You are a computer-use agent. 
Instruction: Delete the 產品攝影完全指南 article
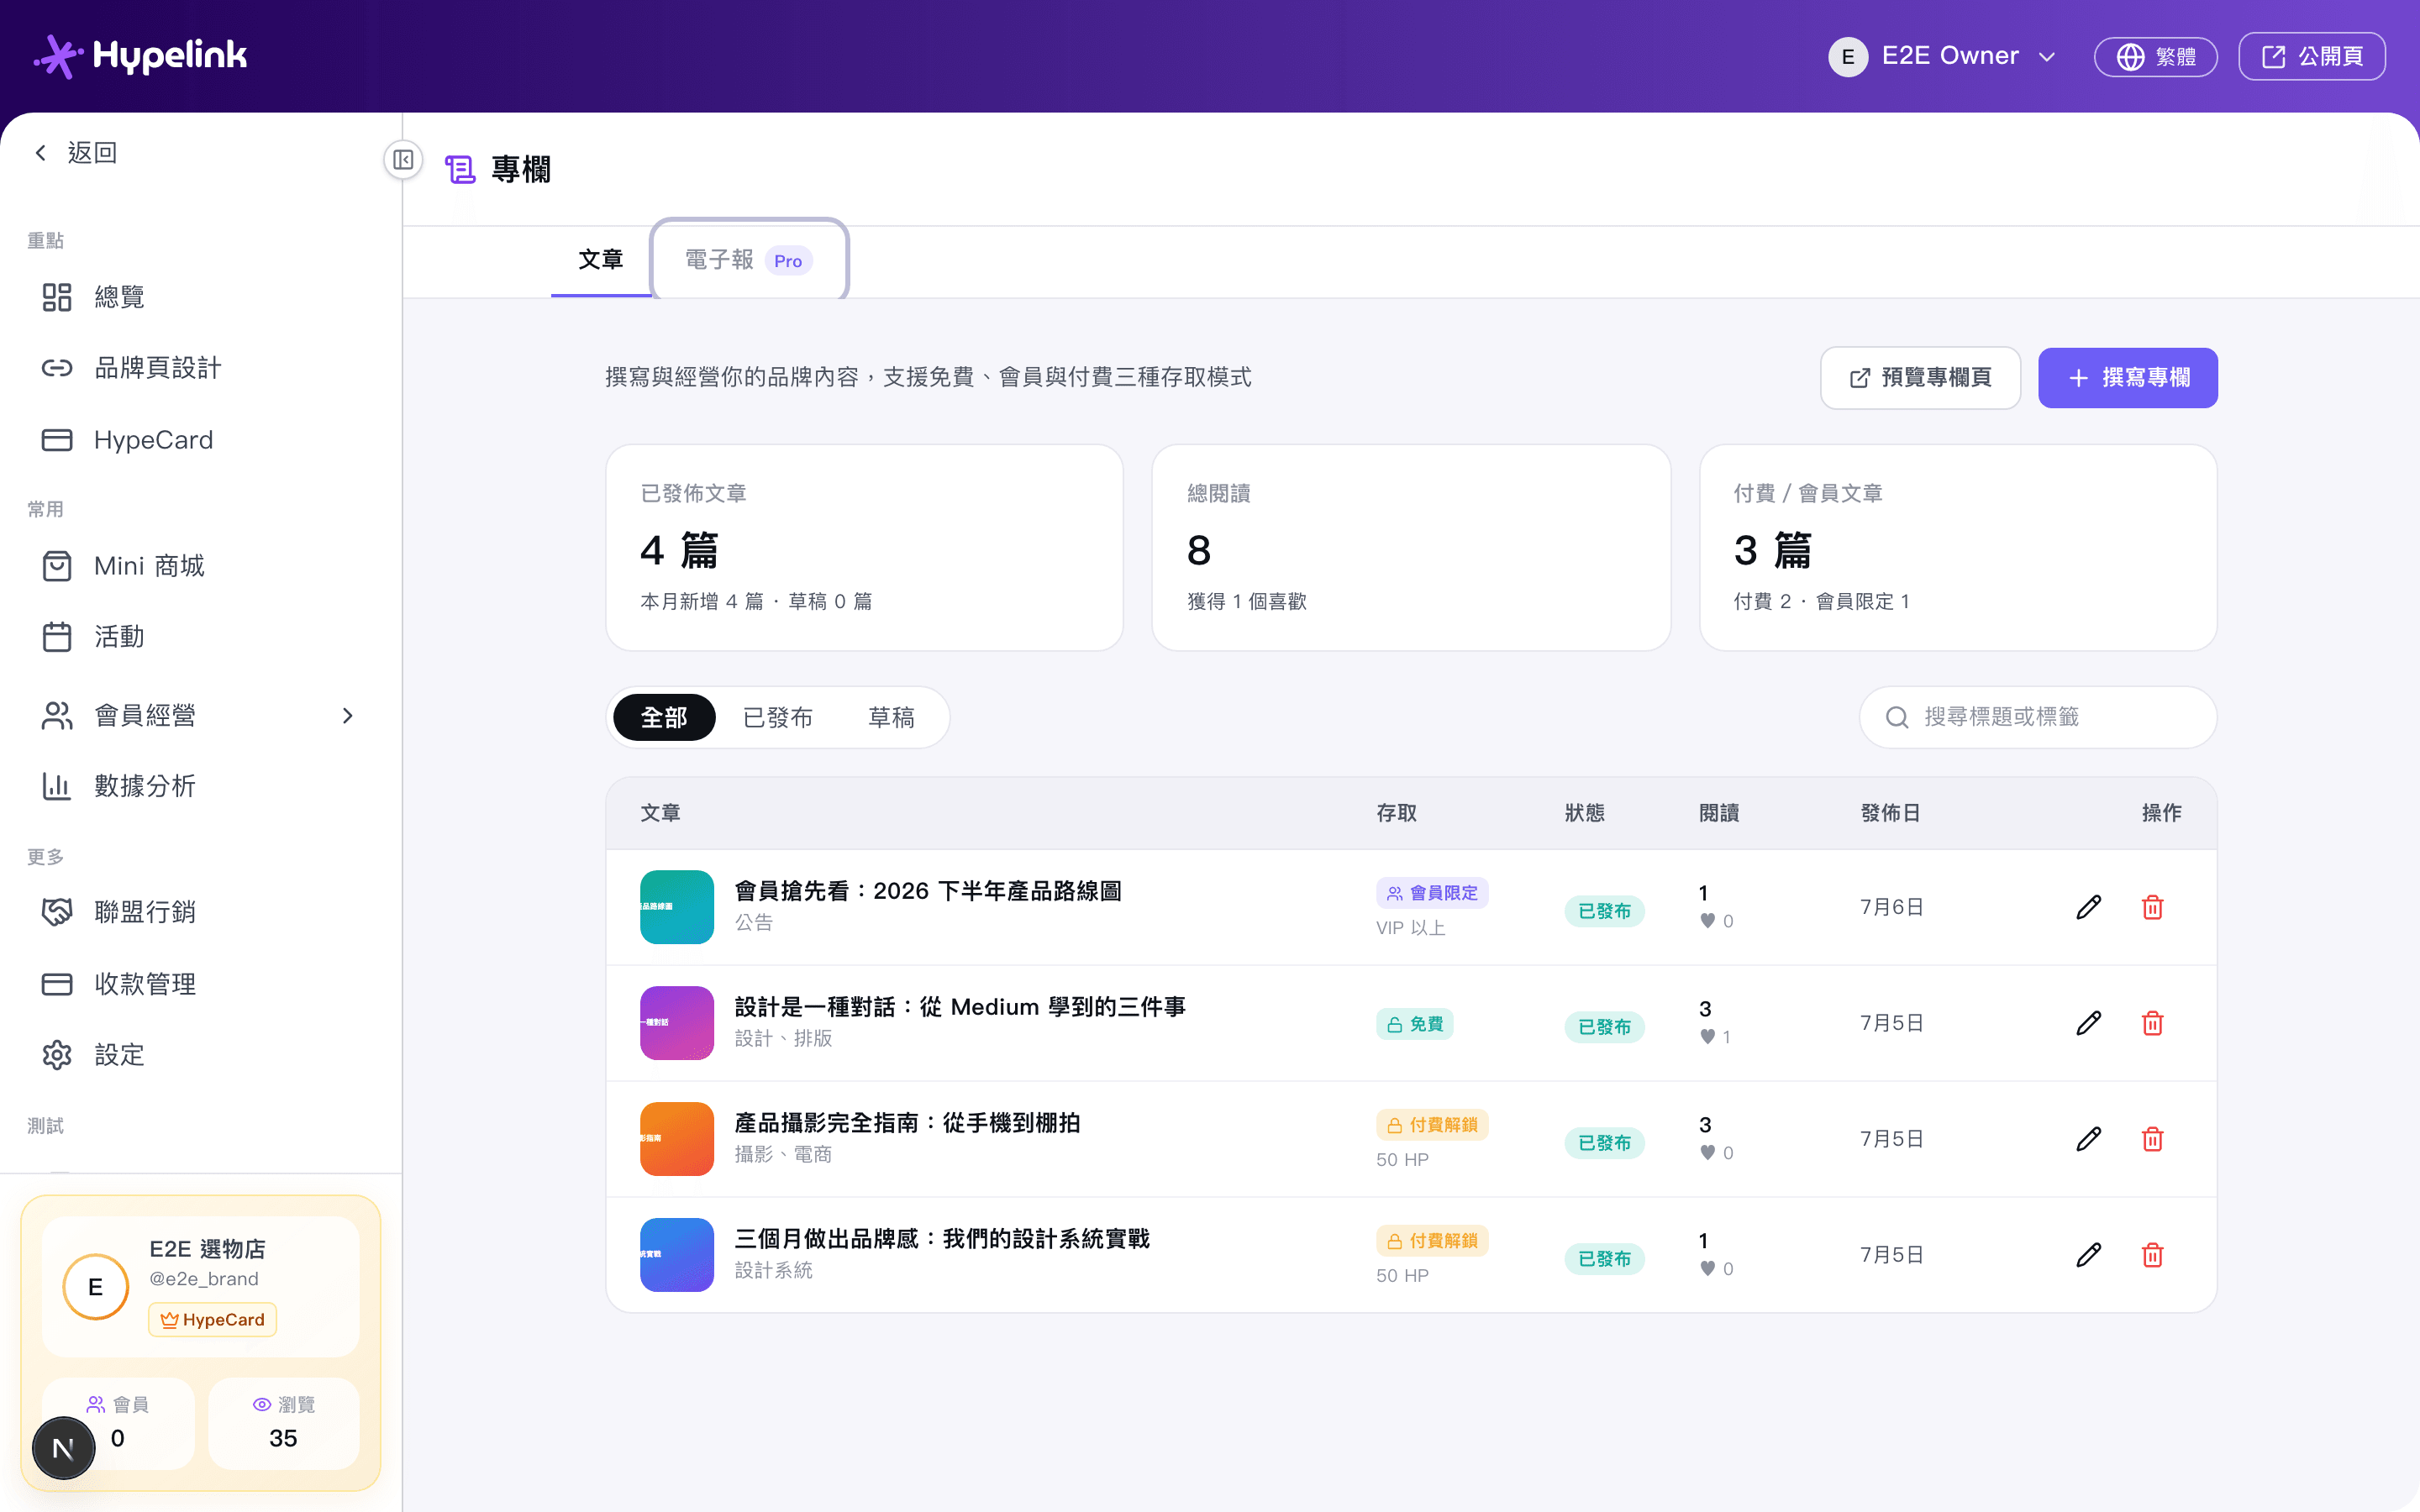click(2152, 1139)
